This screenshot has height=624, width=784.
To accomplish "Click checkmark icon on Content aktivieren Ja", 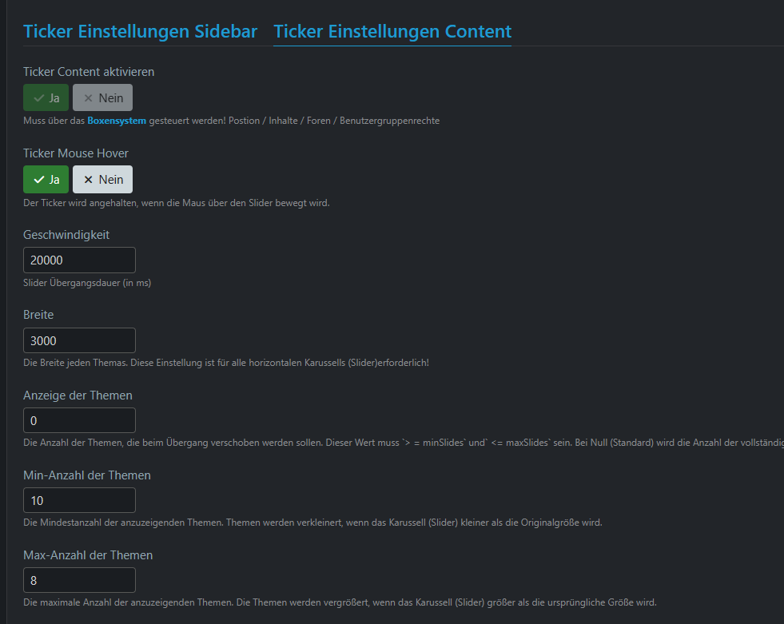I will click(x=39, y=98).
